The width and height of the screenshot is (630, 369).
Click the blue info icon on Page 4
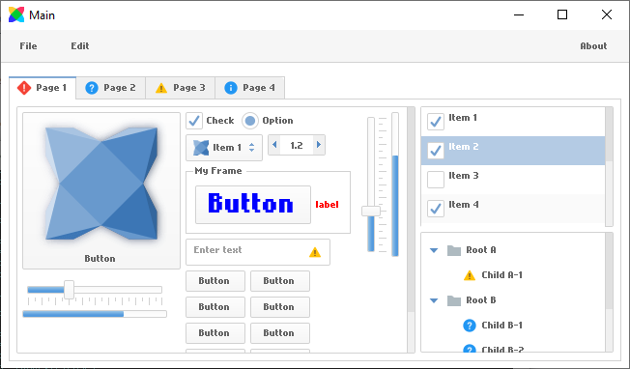231,88
